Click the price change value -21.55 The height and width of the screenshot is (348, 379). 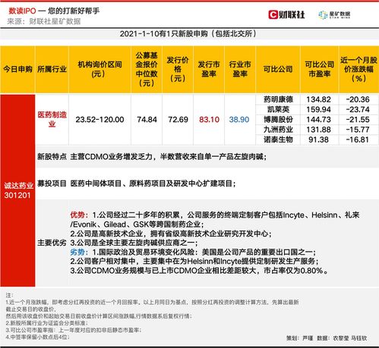(x=358, y=120)
